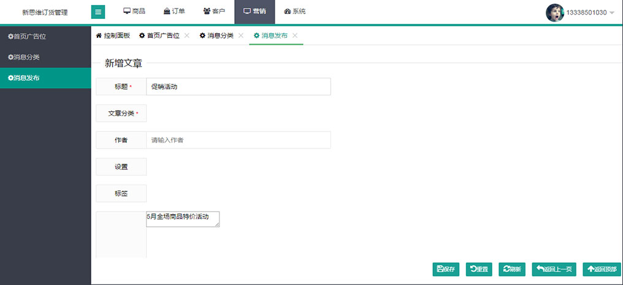Click the 标题 input containing 促销活动
The width and height of the screenshot is (623, 285).
tap(239, 86)
